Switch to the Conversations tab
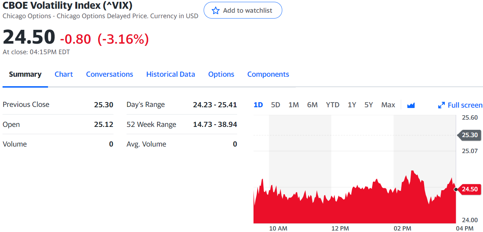Image resolution: width=483 pixels, height=232 pixels. click(109, 74)
